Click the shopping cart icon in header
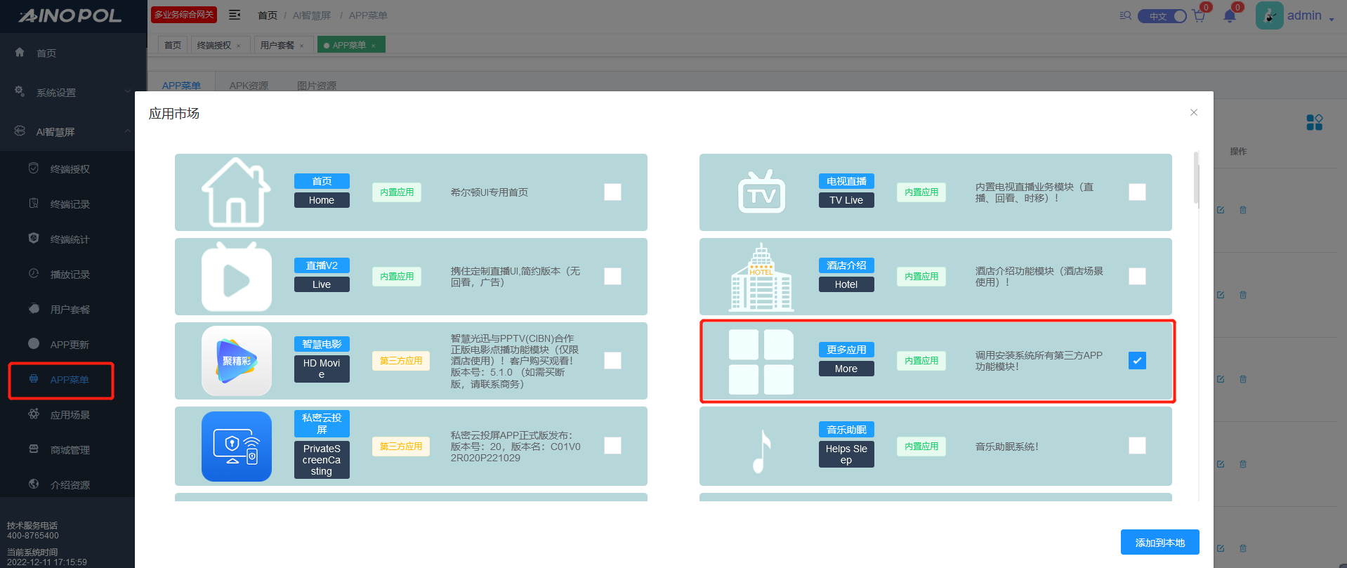 [x=1198, y=16]
